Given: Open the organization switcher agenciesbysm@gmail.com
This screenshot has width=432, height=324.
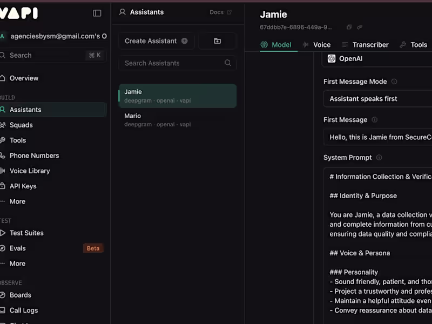Looking at the screenshot, I should (x=53, y=36).
